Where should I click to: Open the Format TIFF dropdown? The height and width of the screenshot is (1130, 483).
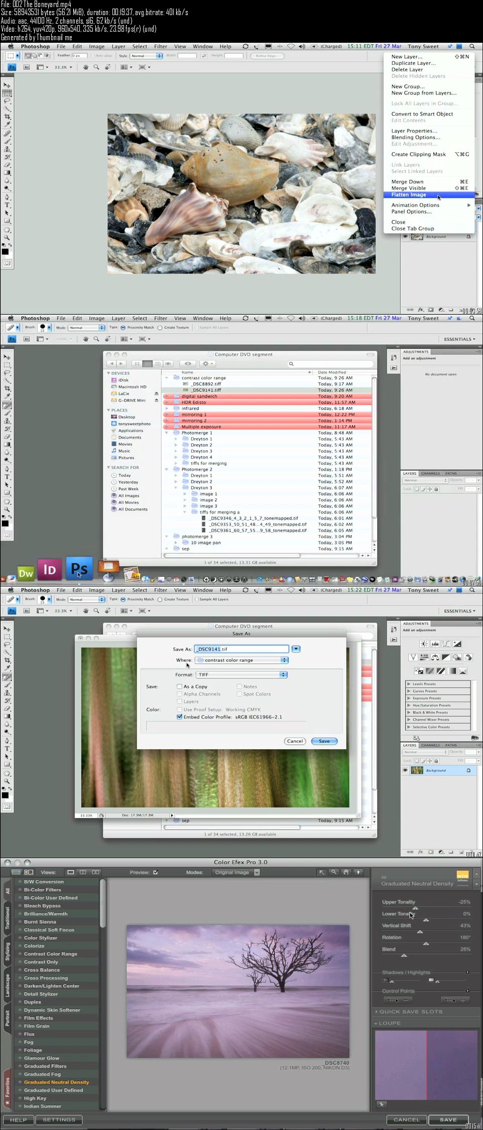(241, 675)
